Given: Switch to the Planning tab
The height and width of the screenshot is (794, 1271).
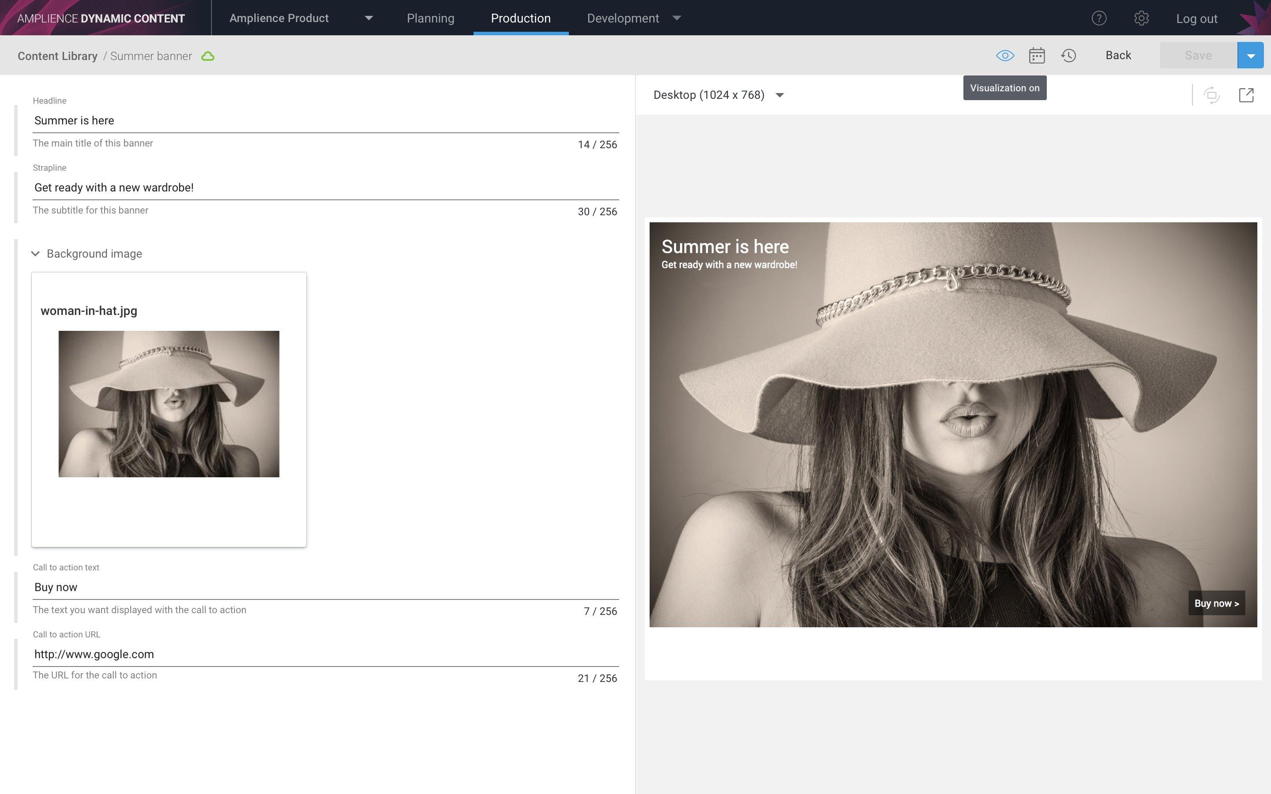Looking at the screenshot, I should point(430,19).
